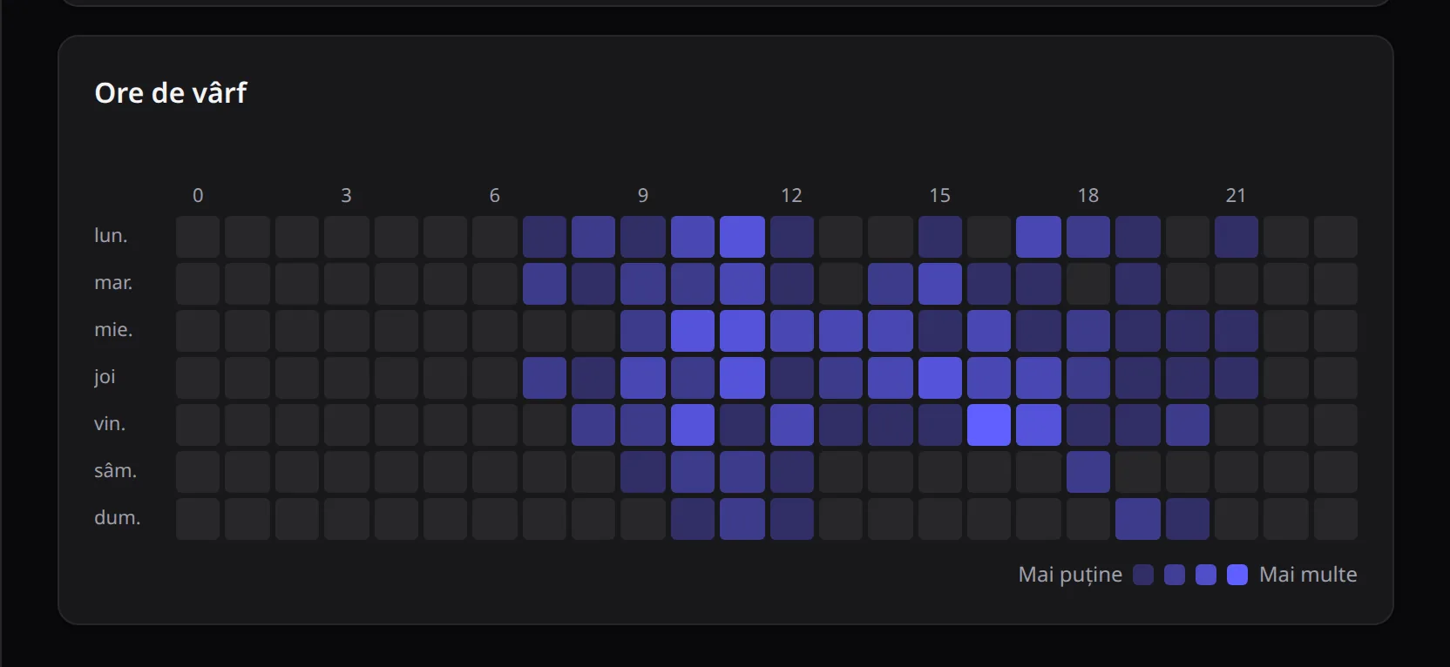Select the mar. cell under hour 6
1450x667 pixels.
point(494,284)
